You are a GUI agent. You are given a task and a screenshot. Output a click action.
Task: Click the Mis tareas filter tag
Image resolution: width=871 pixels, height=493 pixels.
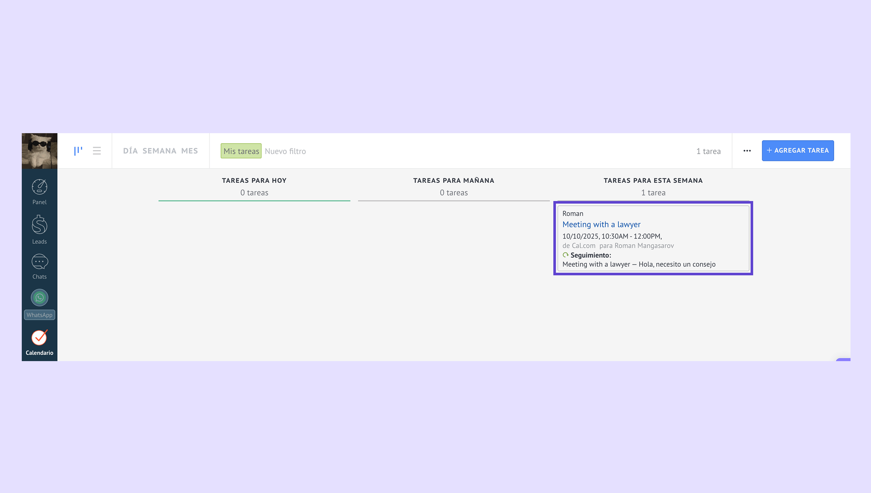[241, 151]
